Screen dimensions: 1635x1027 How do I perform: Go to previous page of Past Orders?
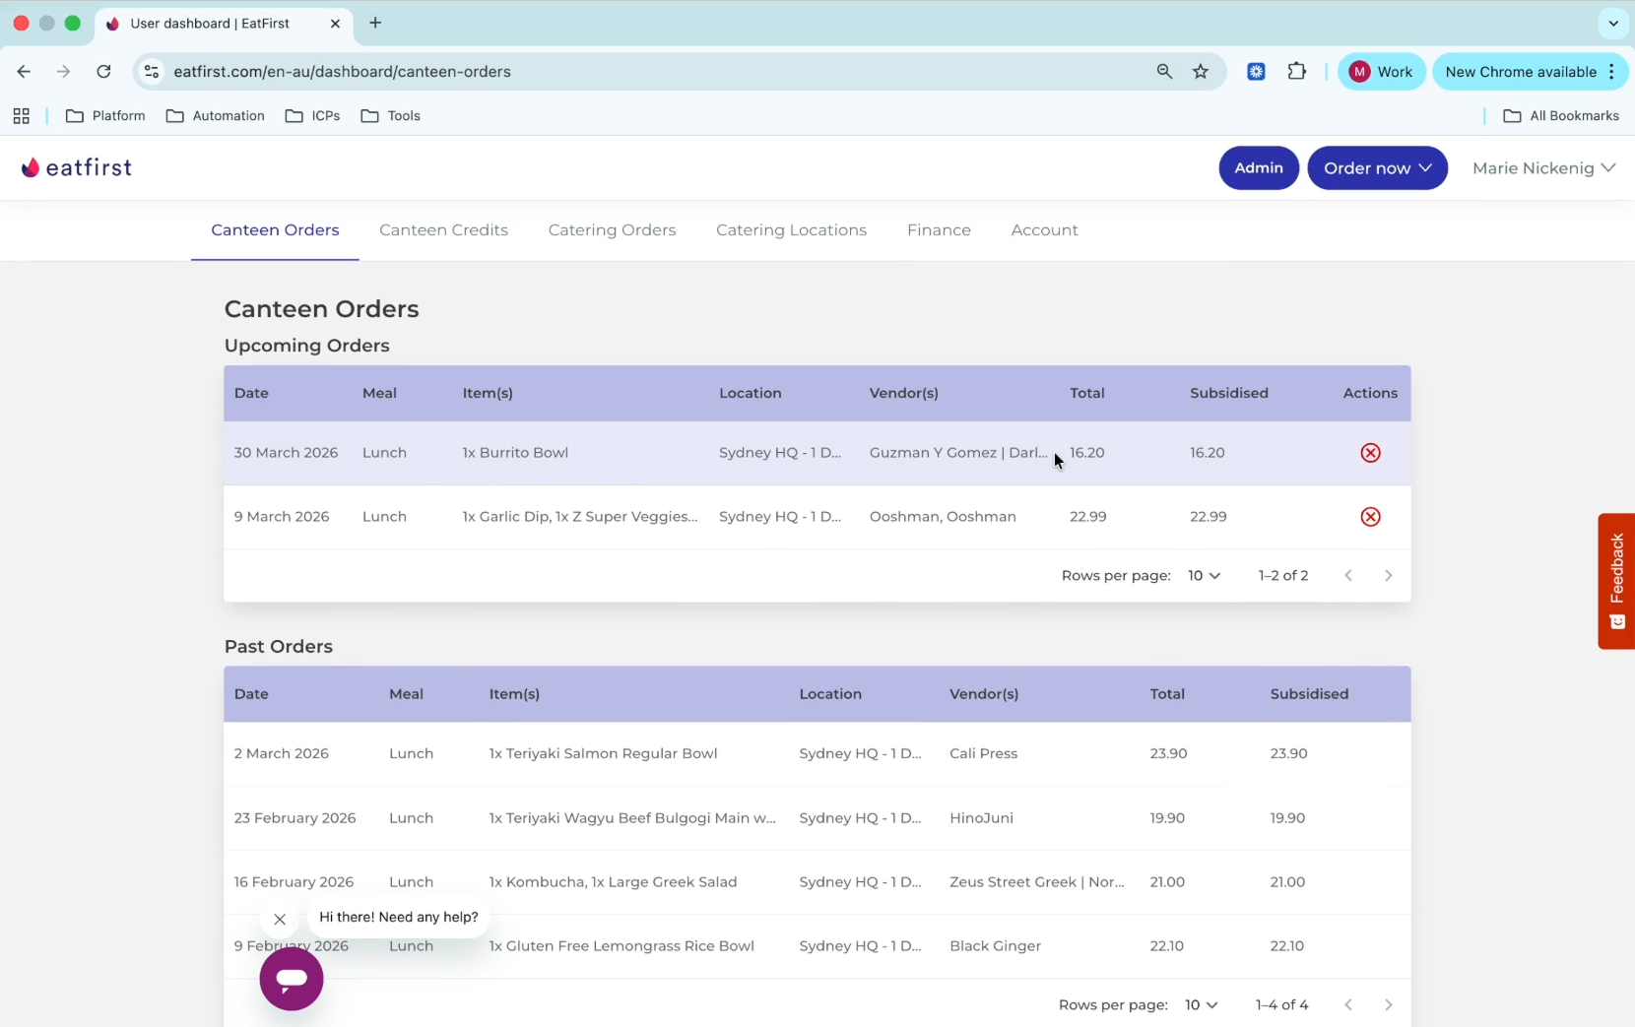(x=1348, y=1005)
